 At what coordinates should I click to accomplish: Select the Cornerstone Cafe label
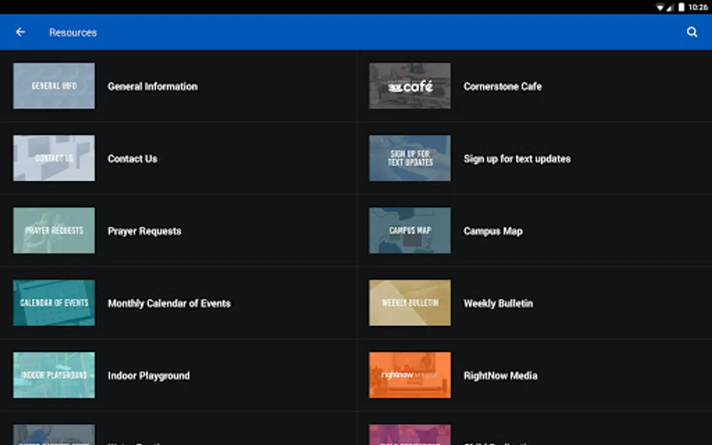click(x=503, y=87)
